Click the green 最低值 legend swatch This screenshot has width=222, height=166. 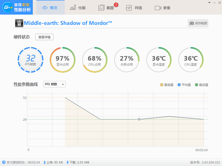(x=196, y=85)
